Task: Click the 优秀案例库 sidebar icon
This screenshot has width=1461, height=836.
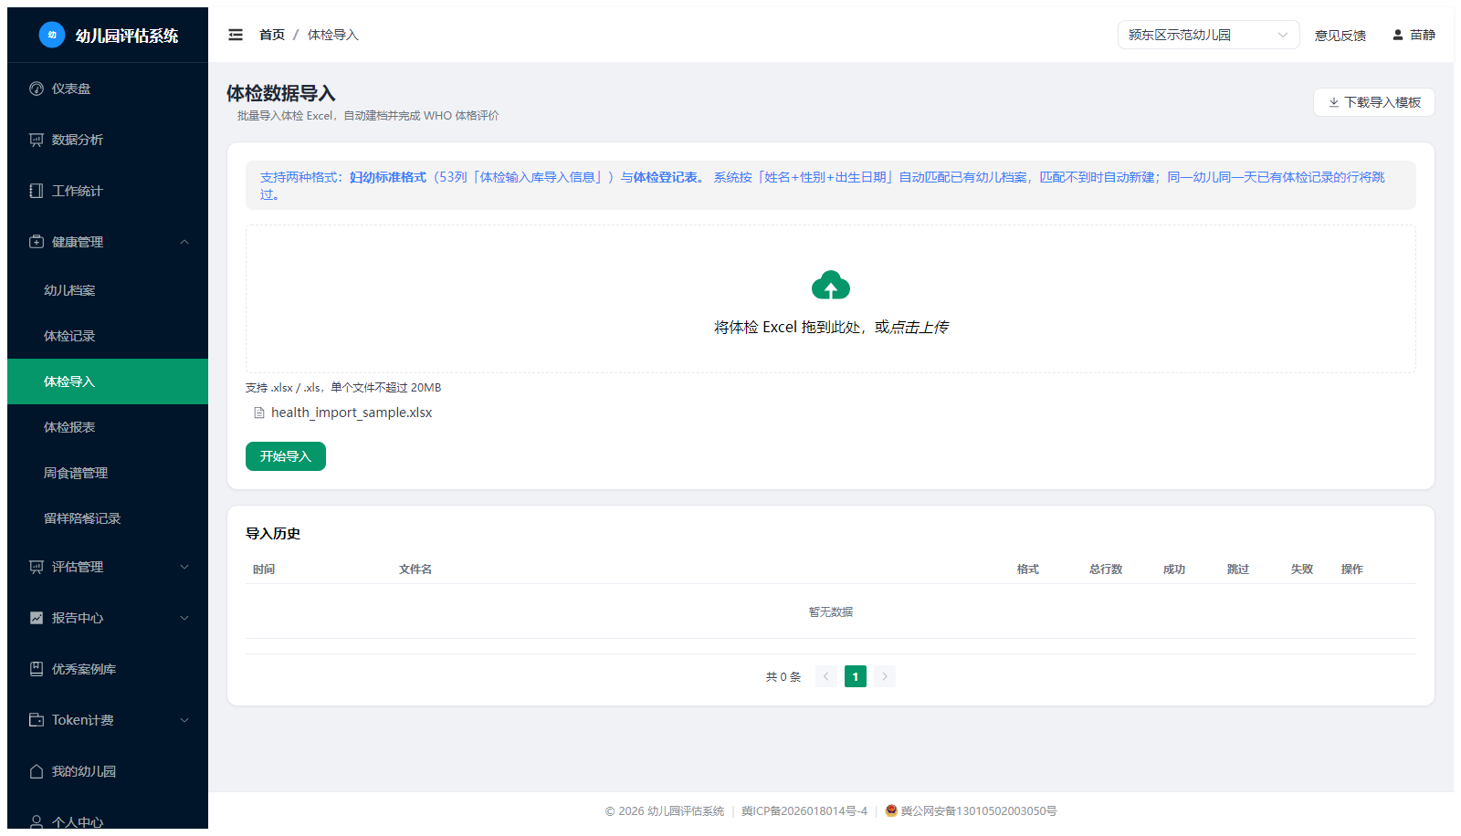Action: pos(37,669)
